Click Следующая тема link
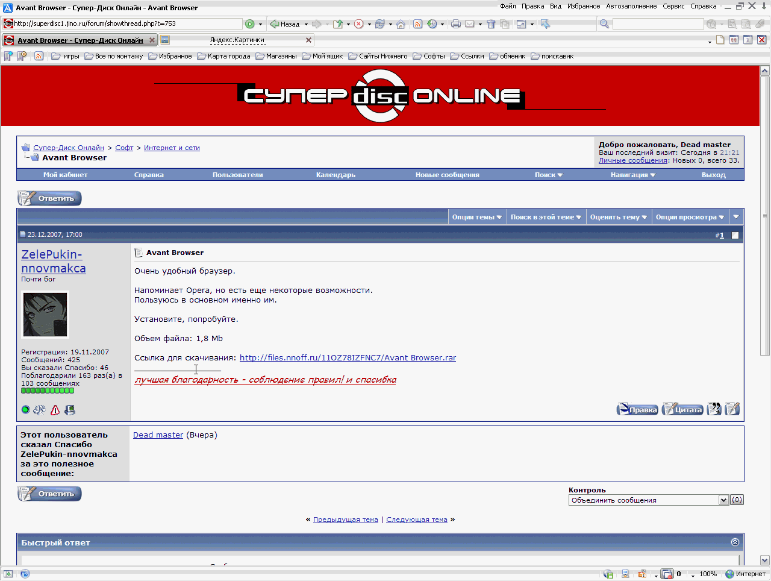771x581 pixels. click(x=417, y=520)
